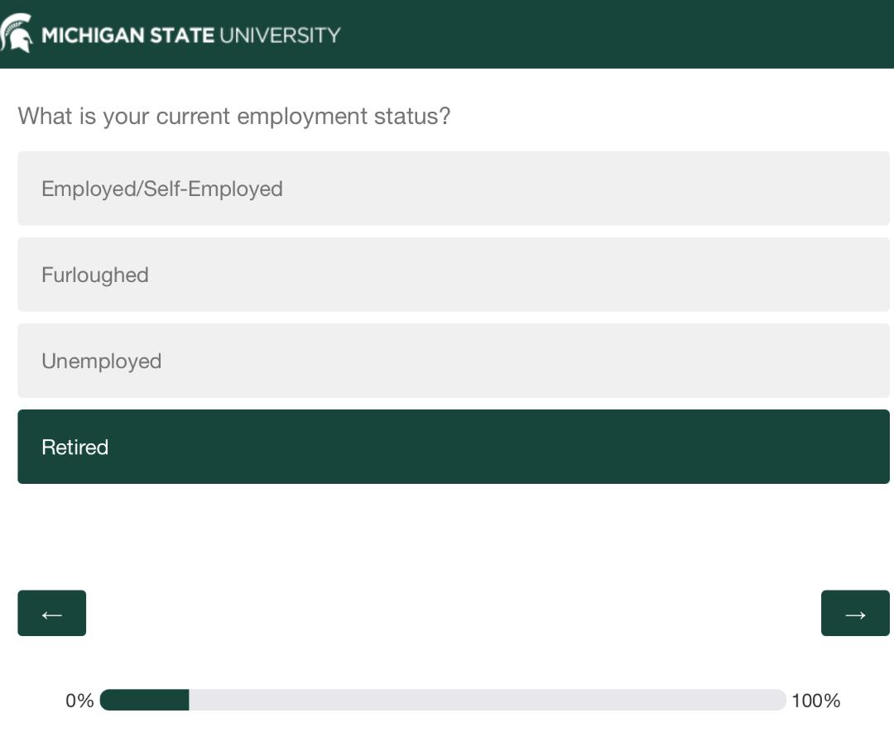
Task: Click the 100% progress label
Action: (816, 701)
